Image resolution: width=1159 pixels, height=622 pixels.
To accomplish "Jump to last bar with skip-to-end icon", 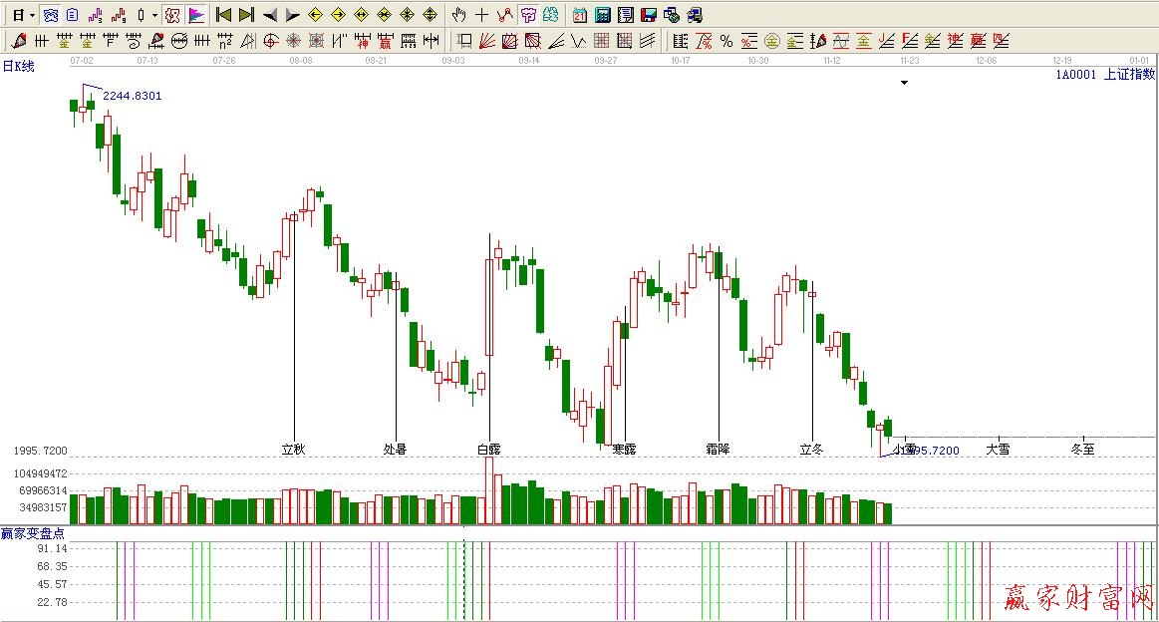I will coord(246,15).
